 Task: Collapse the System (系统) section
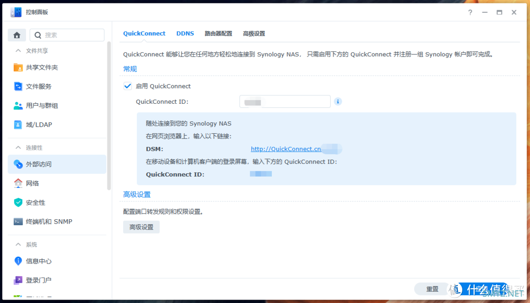[18, 244]
